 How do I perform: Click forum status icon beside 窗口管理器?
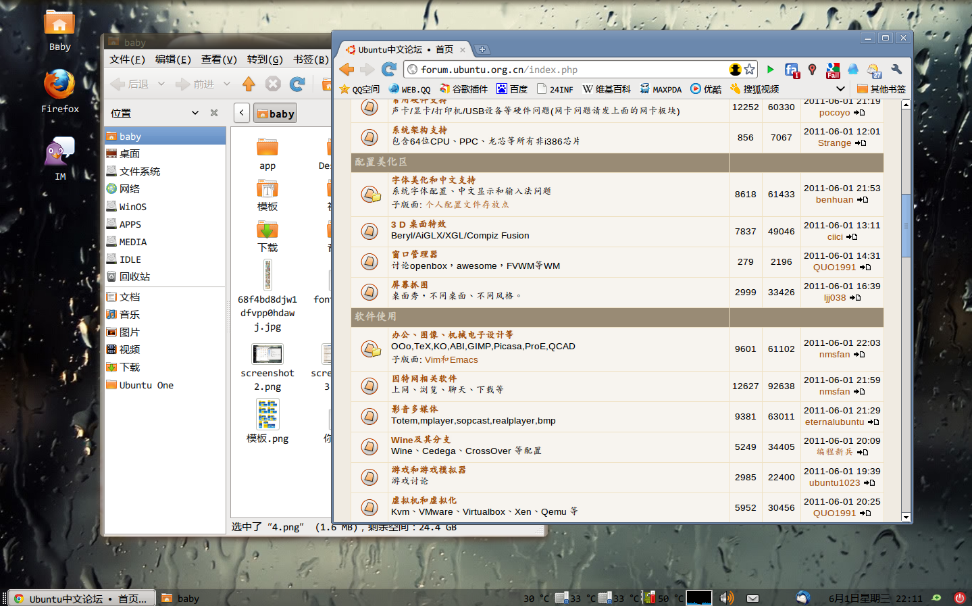pos(369,261)
